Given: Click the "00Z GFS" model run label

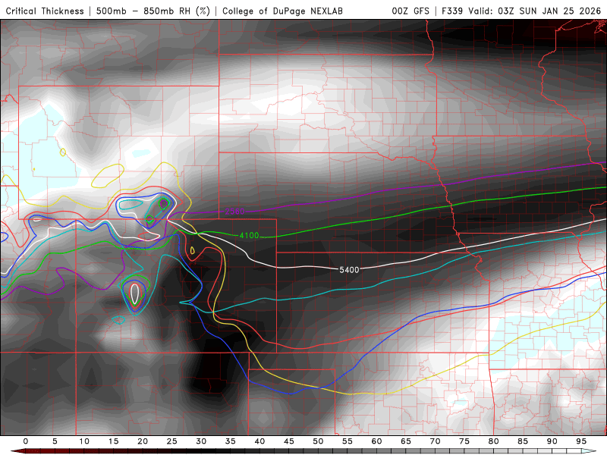Looking at the screenshot, I should pyautogui.click(x=410, y=11).
